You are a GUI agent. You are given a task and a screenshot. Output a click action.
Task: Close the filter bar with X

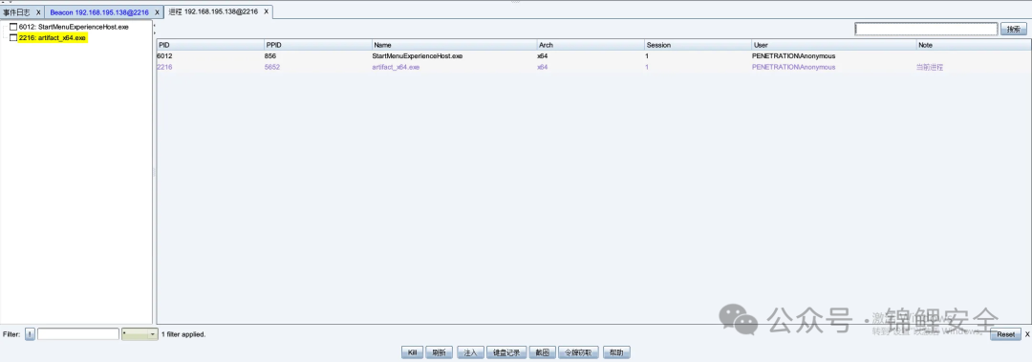(1026, 334)
